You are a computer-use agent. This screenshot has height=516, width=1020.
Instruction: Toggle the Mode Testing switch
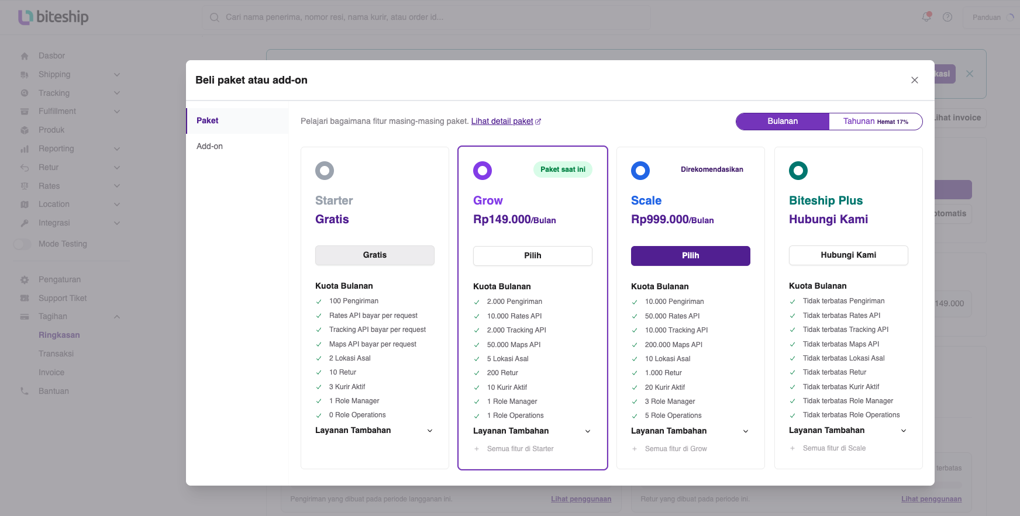[22, 244]
